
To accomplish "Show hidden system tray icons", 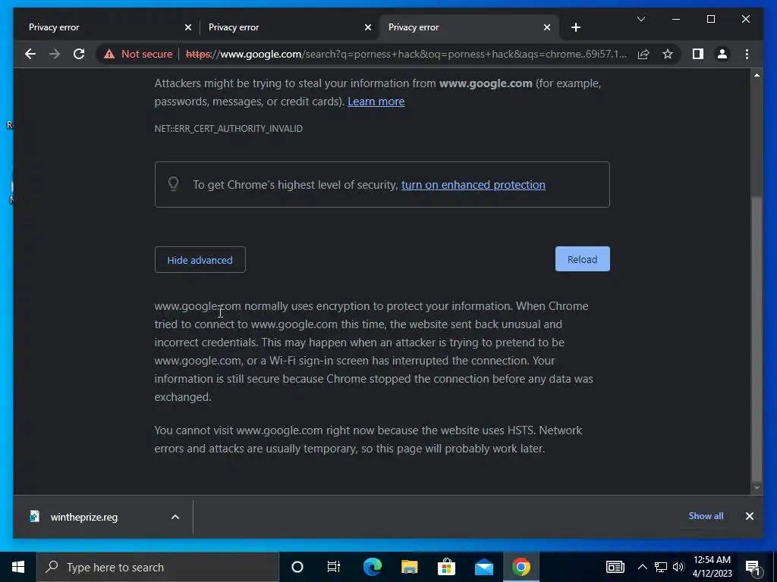I will pos(642,567).
